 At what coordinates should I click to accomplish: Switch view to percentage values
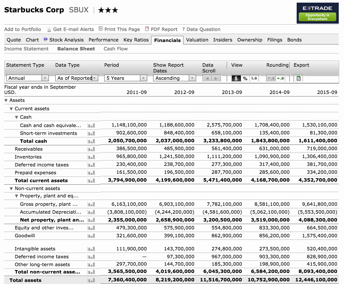pyautogui.click(x=245, y=78)
